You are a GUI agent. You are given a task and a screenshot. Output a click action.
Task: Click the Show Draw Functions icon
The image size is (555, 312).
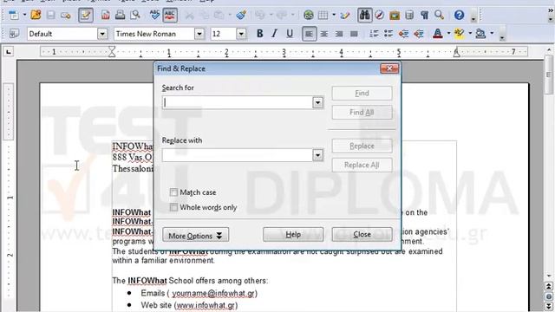point(345,16)
